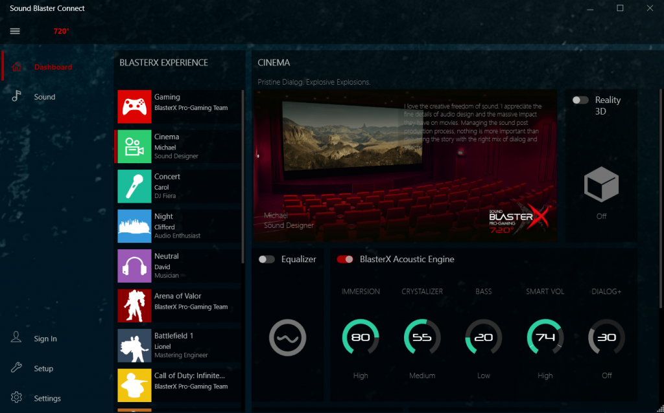
Task: Enable the Equalizer switch
Action: (x=267, y=259)
